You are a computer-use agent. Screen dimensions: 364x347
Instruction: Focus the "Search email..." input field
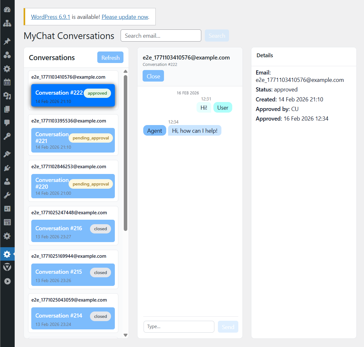coord(161,35)
